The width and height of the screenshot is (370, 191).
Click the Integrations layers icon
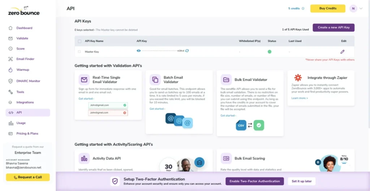[x=10, y=103]
